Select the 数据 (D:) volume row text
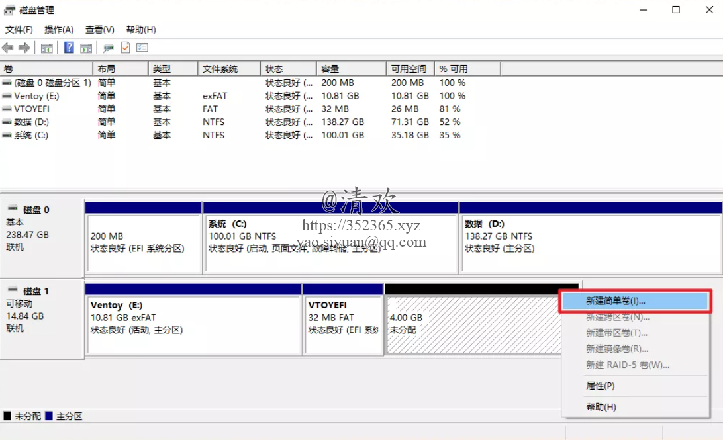This screenshot has width=723, height=440. [x=31, y=122]
